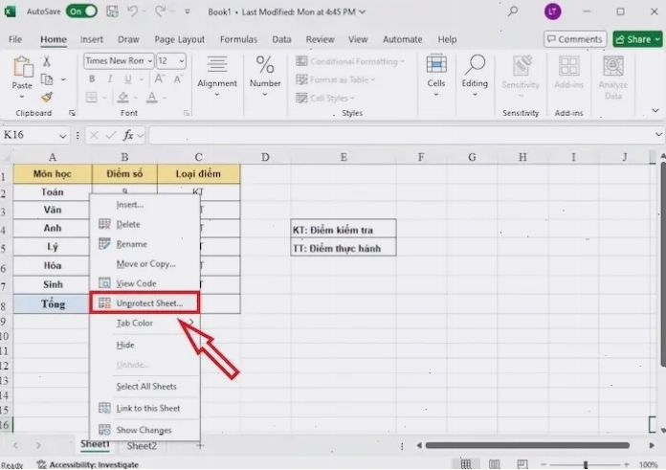
Task: Open Conditional Formatting menu
Action: pos(350,61)
